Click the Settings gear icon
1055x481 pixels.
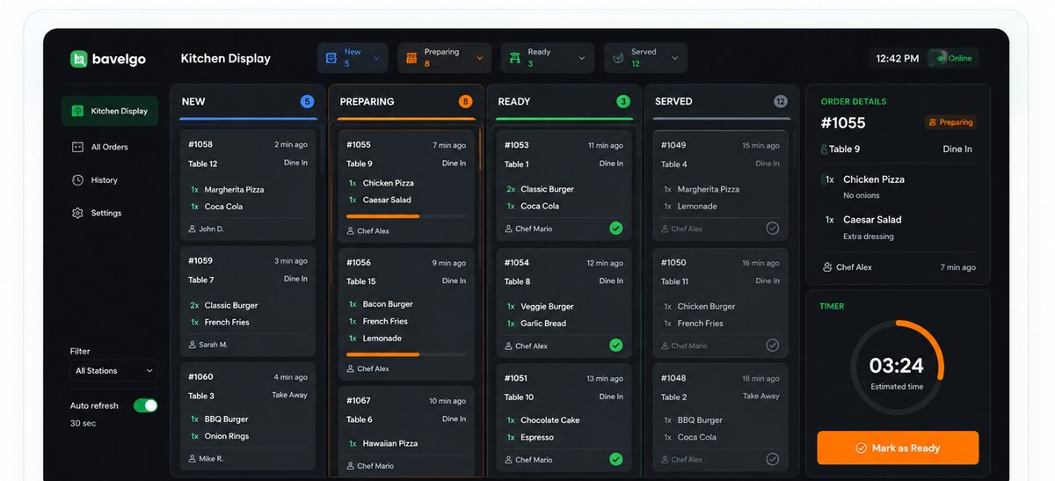[77, 213]
